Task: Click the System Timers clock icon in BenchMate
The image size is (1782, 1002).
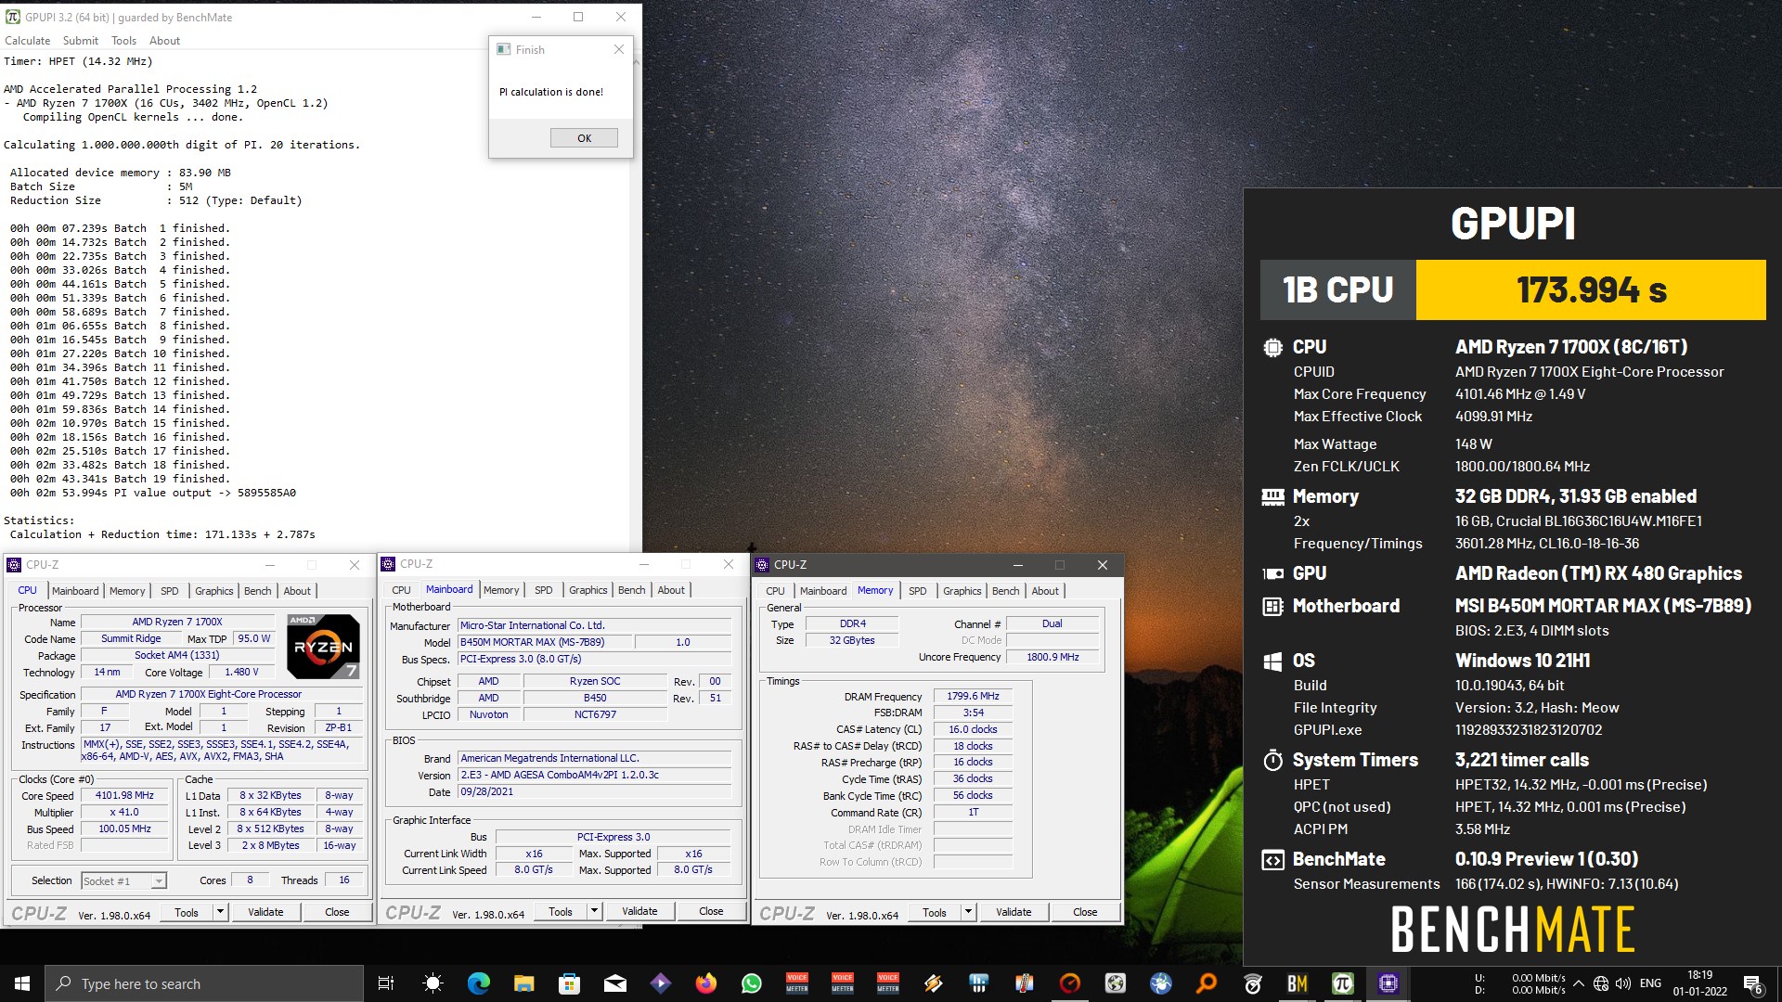Action: [1272, 761]
